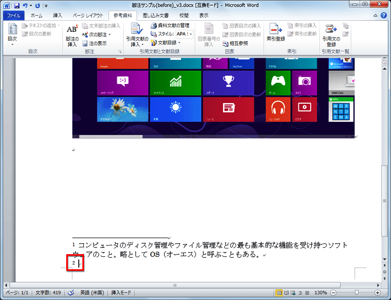Click 注の表示 button
Screen dimensions: 391x300
[94, 43]
